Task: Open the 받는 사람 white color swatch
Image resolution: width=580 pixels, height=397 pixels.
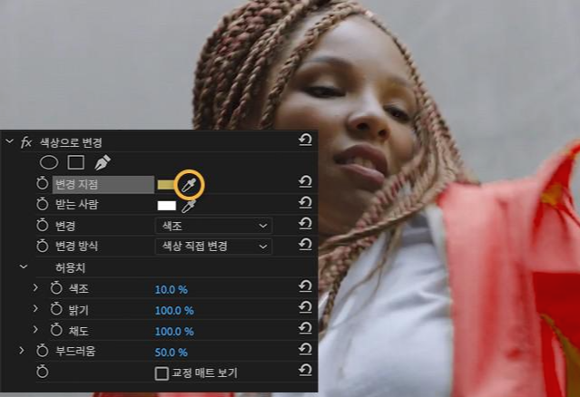Action: point(167,206)
